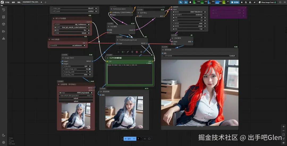
Task: Change CLIP2 t5xxl fp8 model selector
Action: (x=72, y=27)
